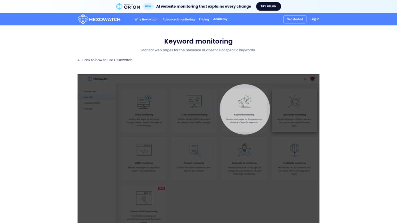Click the Keyword monitoring card title in the highlight
This screenshot has width=397, height=223.
pyautogui.click(x=244, y=115)
